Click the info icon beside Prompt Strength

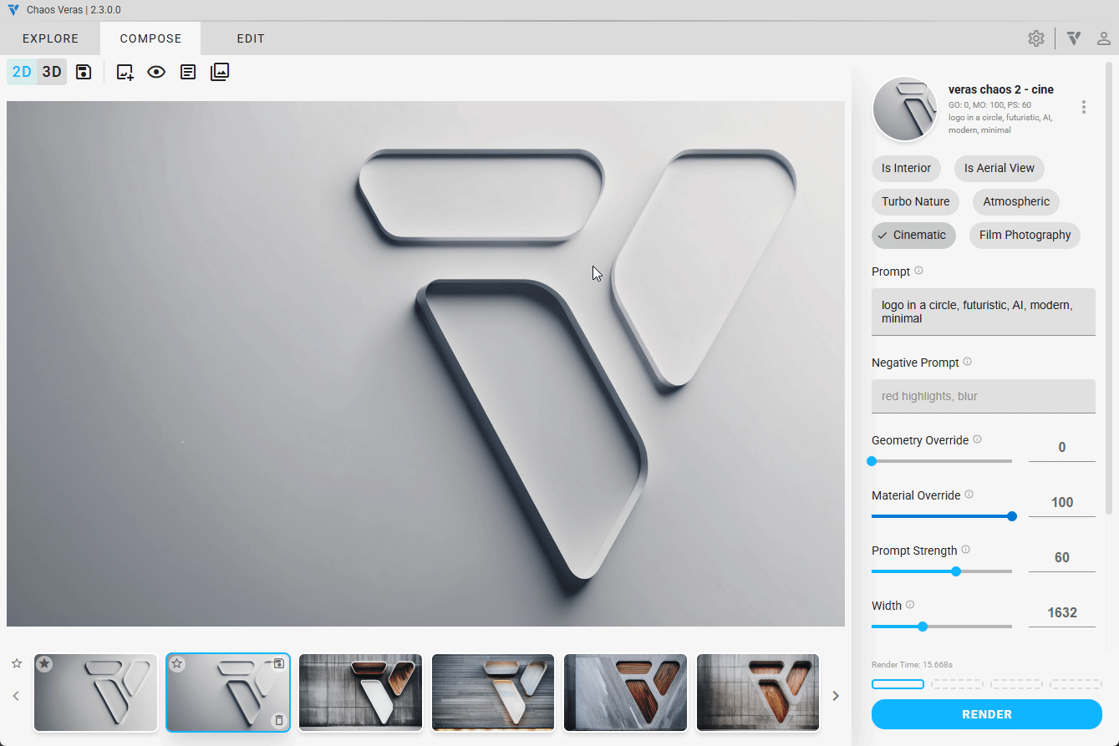click(966, 550)
